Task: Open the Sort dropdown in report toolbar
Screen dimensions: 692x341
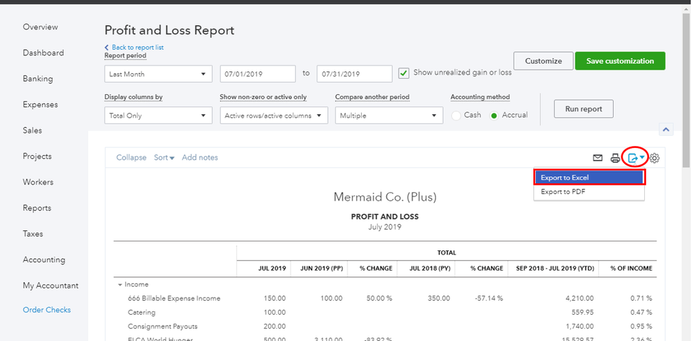Action: 164,158
